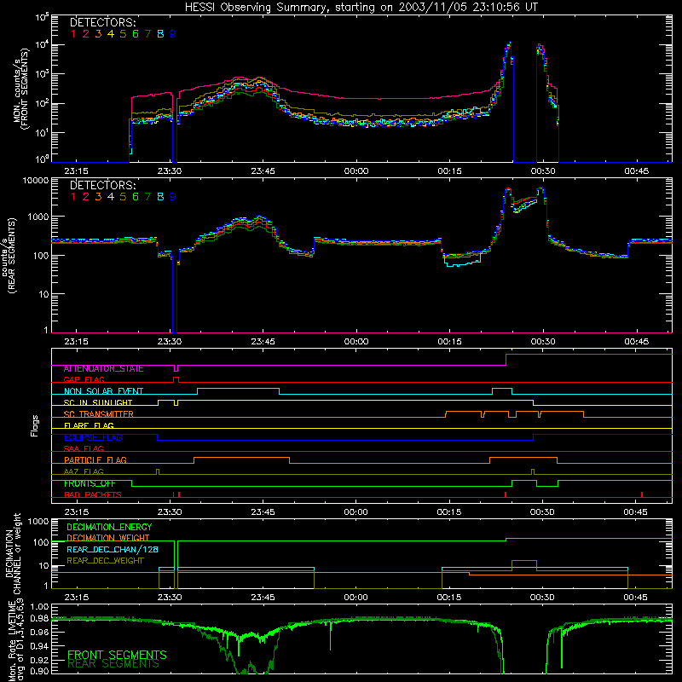The height and width of the screenshot is (682, 682).
Task: Select the vertical Flags axis title
Action: point(35,425)
